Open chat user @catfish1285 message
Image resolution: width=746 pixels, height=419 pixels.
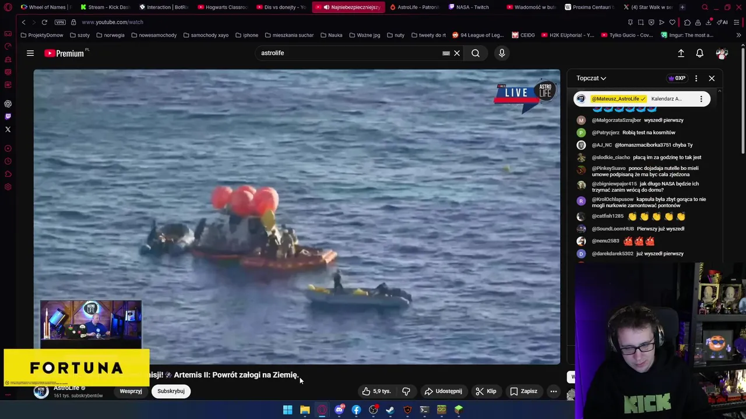pyautogui.click(x=640, y=216)
